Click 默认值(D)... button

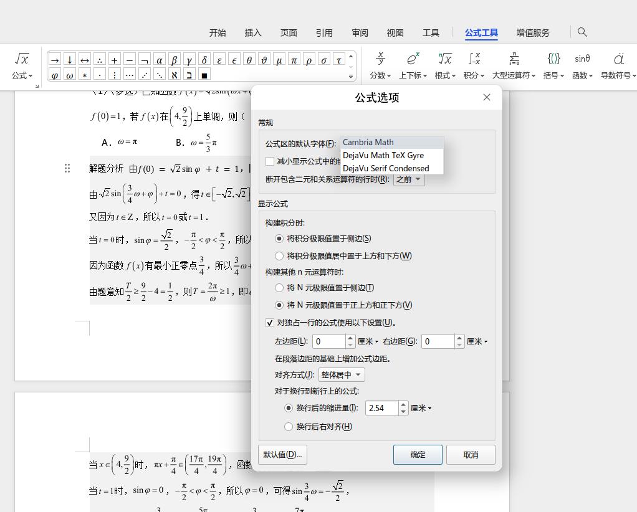pos(282,454)
